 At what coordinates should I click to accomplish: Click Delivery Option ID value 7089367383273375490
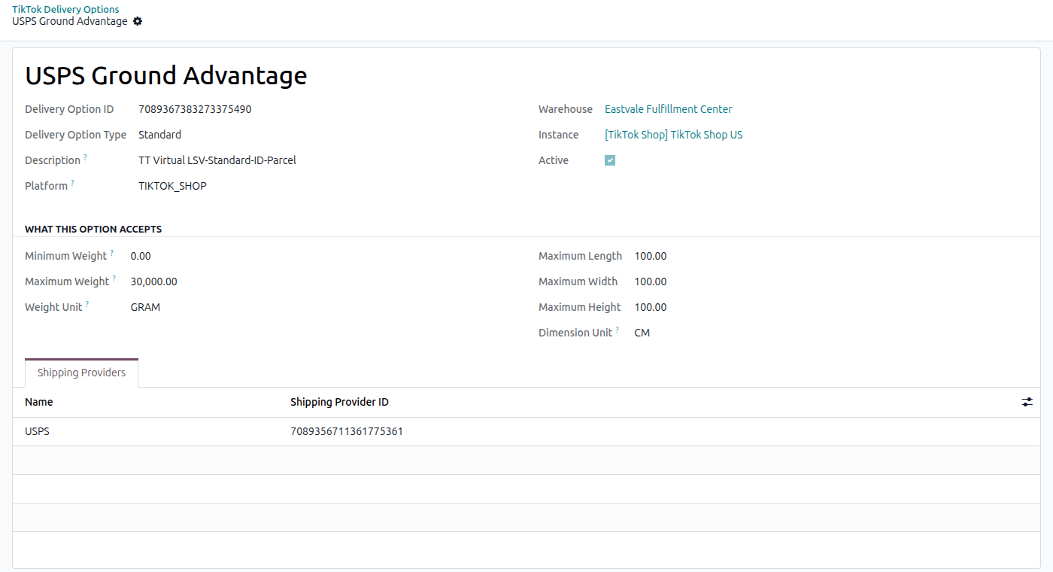tap(195, 109)
